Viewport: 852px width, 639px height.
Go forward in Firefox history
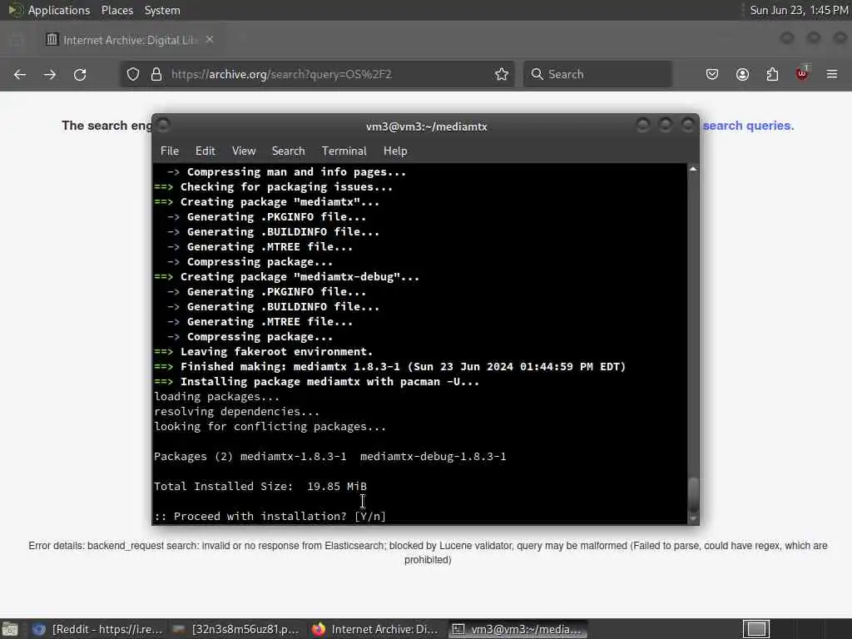[x=50, y=74]
